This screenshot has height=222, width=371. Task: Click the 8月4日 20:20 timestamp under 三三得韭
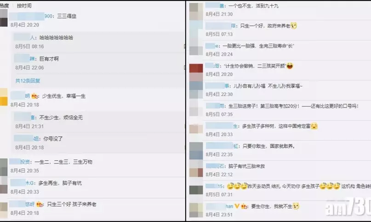pyautogui.click(x=25, y=25)
